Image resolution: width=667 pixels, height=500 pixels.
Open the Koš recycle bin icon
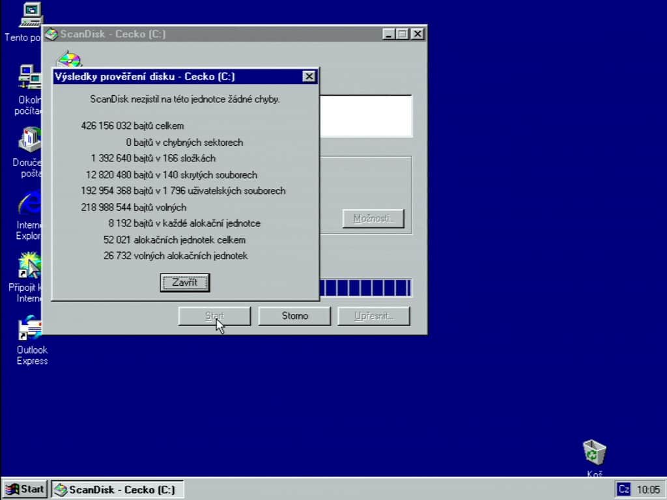[594, 453]
